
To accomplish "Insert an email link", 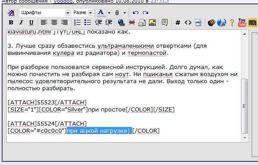I will click(142, 23).
